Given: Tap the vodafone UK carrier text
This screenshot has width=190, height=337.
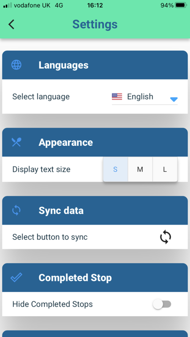Looking at the screenshot, I should click(x=32, y=5).
